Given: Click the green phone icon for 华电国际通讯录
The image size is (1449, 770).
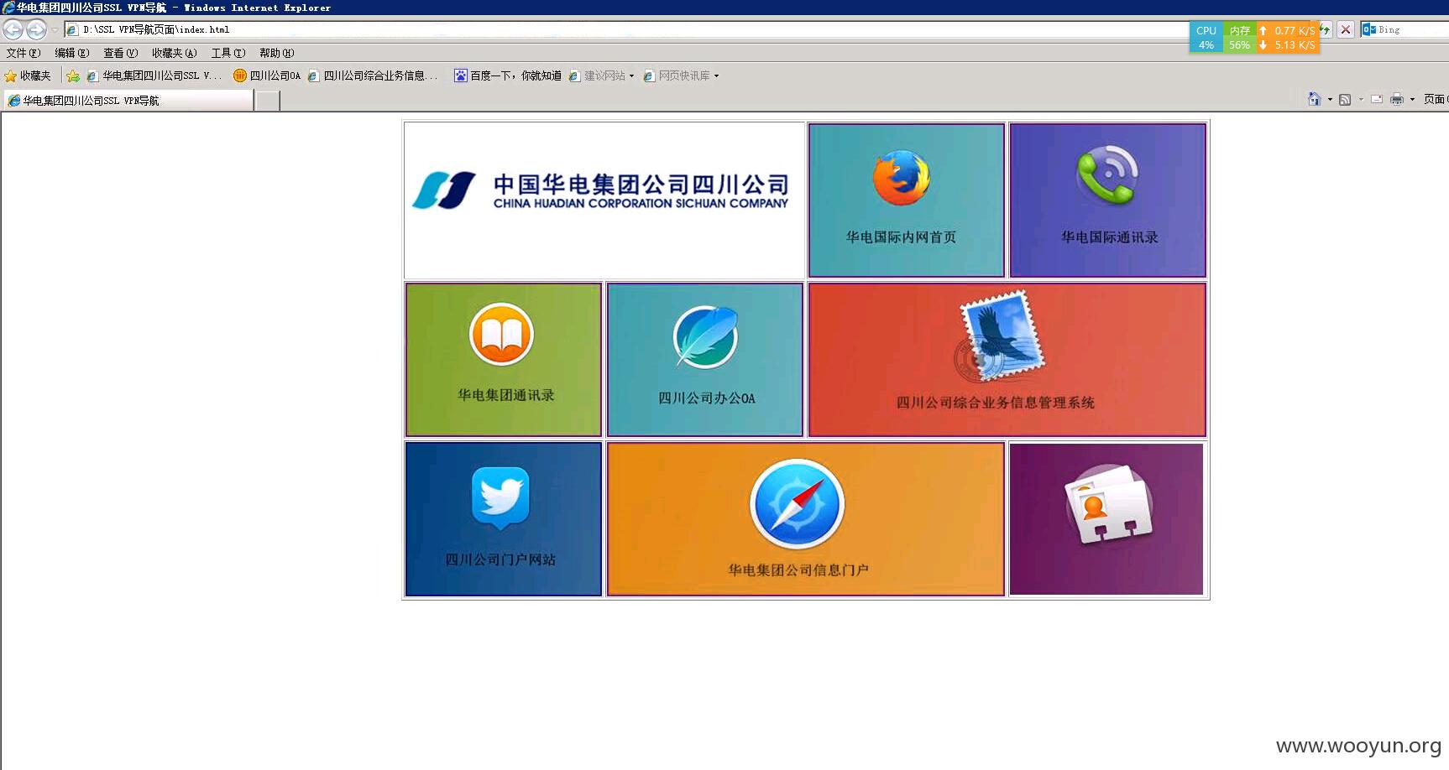Looking at the screenshot, I should [1108, 176].
